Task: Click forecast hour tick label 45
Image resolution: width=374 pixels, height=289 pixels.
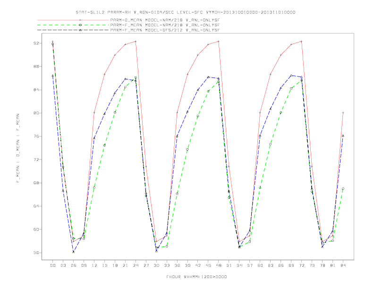Action: click(208, 265)
